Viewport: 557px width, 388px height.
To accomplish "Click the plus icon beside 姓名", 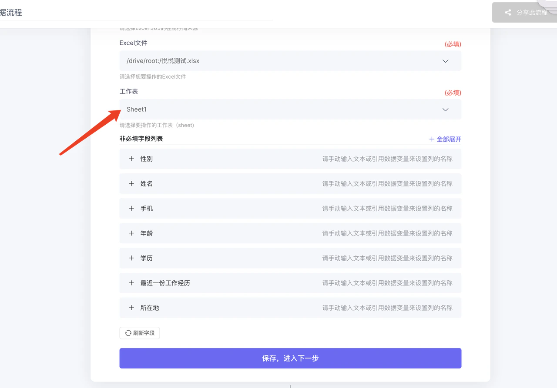I will coord(131,184).
